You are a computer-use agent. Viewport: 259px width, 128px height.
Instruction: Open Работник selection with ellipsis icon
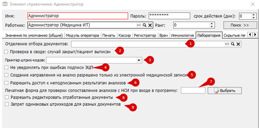[x=139, y=25]
